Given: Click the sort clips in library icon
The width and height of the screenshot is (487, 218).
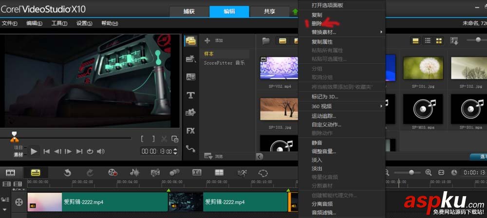Looking at the screenshot, I should point(454,41).
